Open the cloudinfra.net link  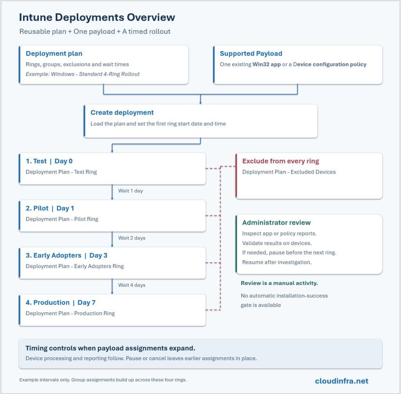341,381
